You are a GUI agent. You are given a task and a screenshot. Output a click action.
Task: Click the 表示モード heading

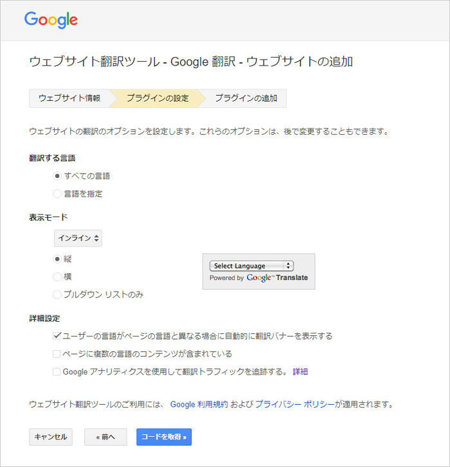coord(48,217)
